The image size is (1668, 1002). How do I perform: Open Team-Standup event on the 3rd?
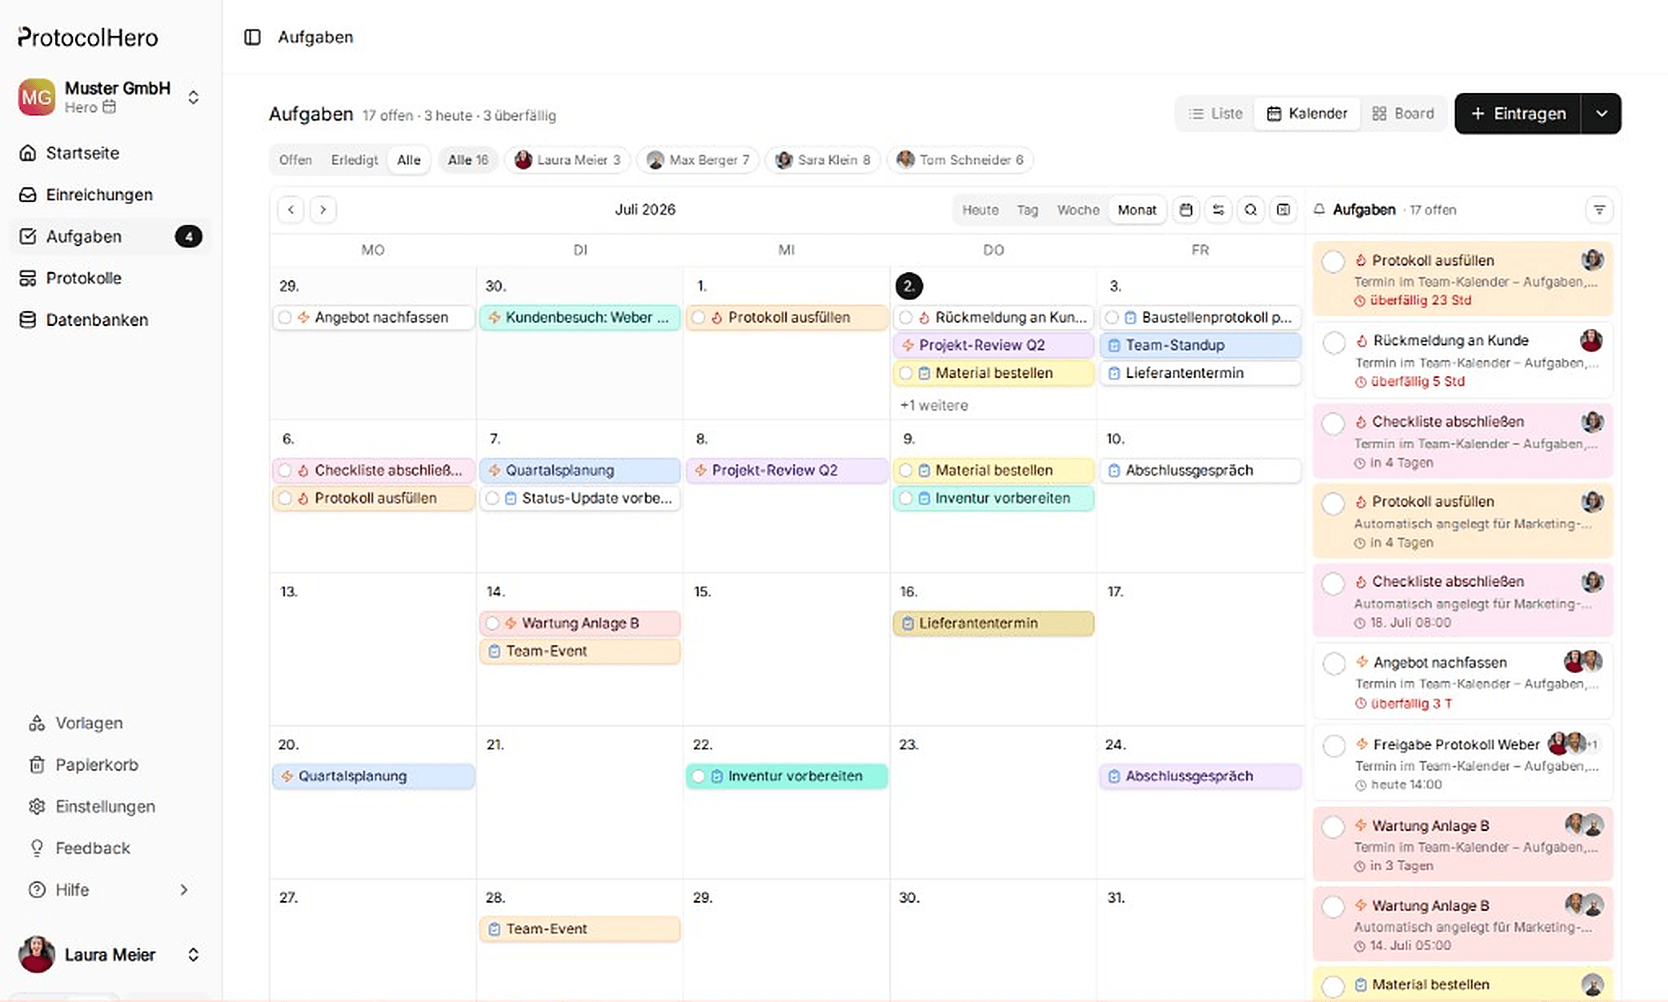point(1201,345)
